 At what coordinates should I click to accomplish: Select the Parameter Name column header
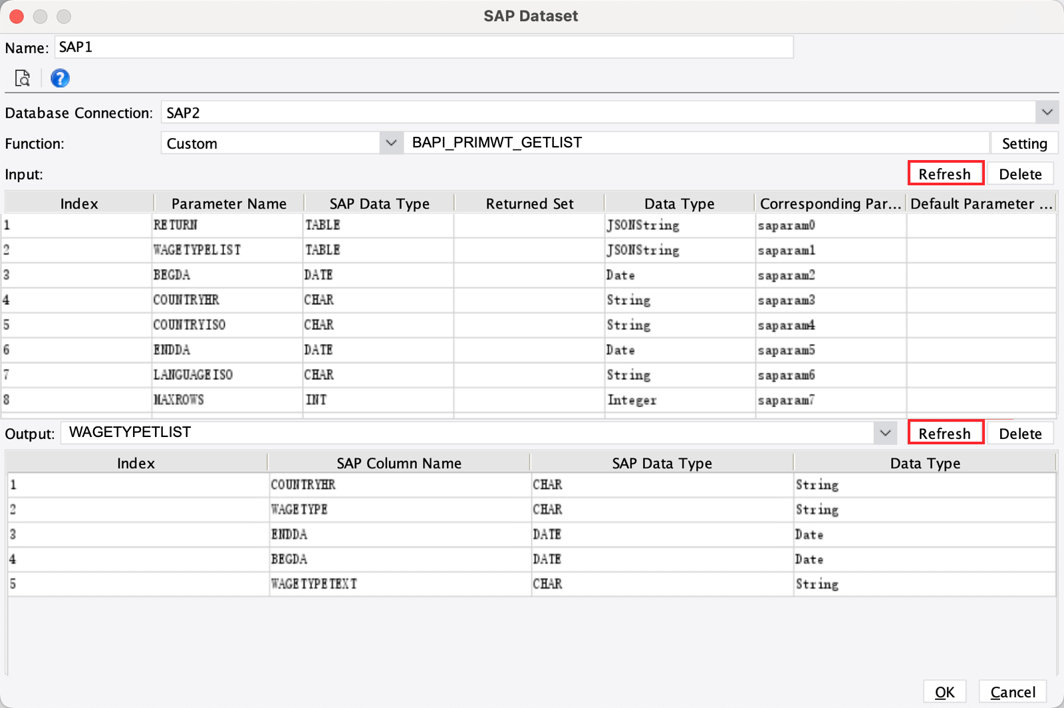pyautogui.click(x=229, y=203)
